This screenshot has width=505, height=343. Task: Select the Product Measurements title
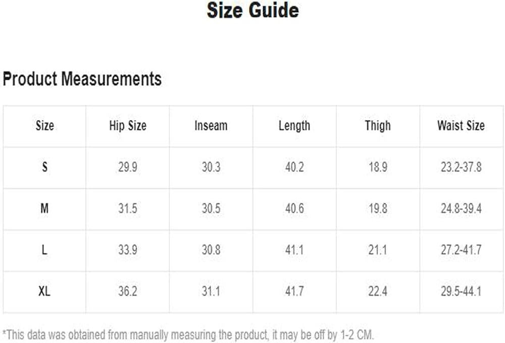pyautogui.click(x=82, y=79)
